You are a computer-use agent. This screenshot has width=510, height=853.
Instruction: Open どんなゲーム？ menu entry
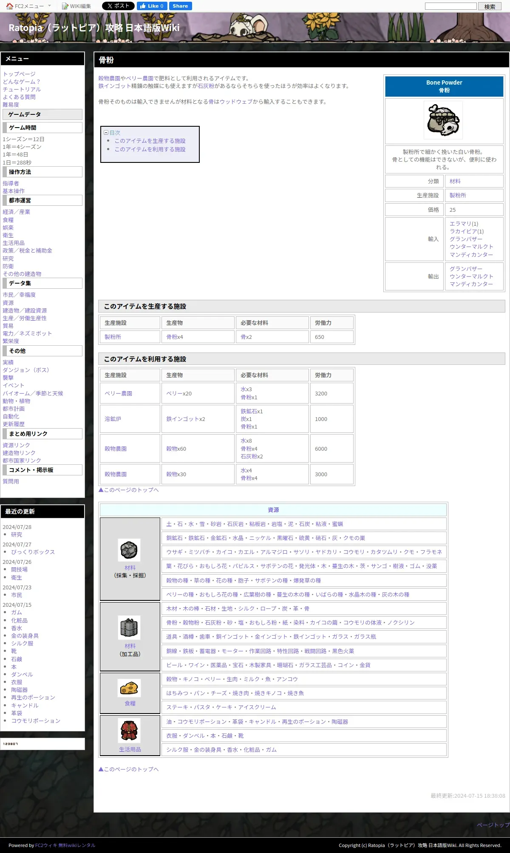click(x=22, y=82)
